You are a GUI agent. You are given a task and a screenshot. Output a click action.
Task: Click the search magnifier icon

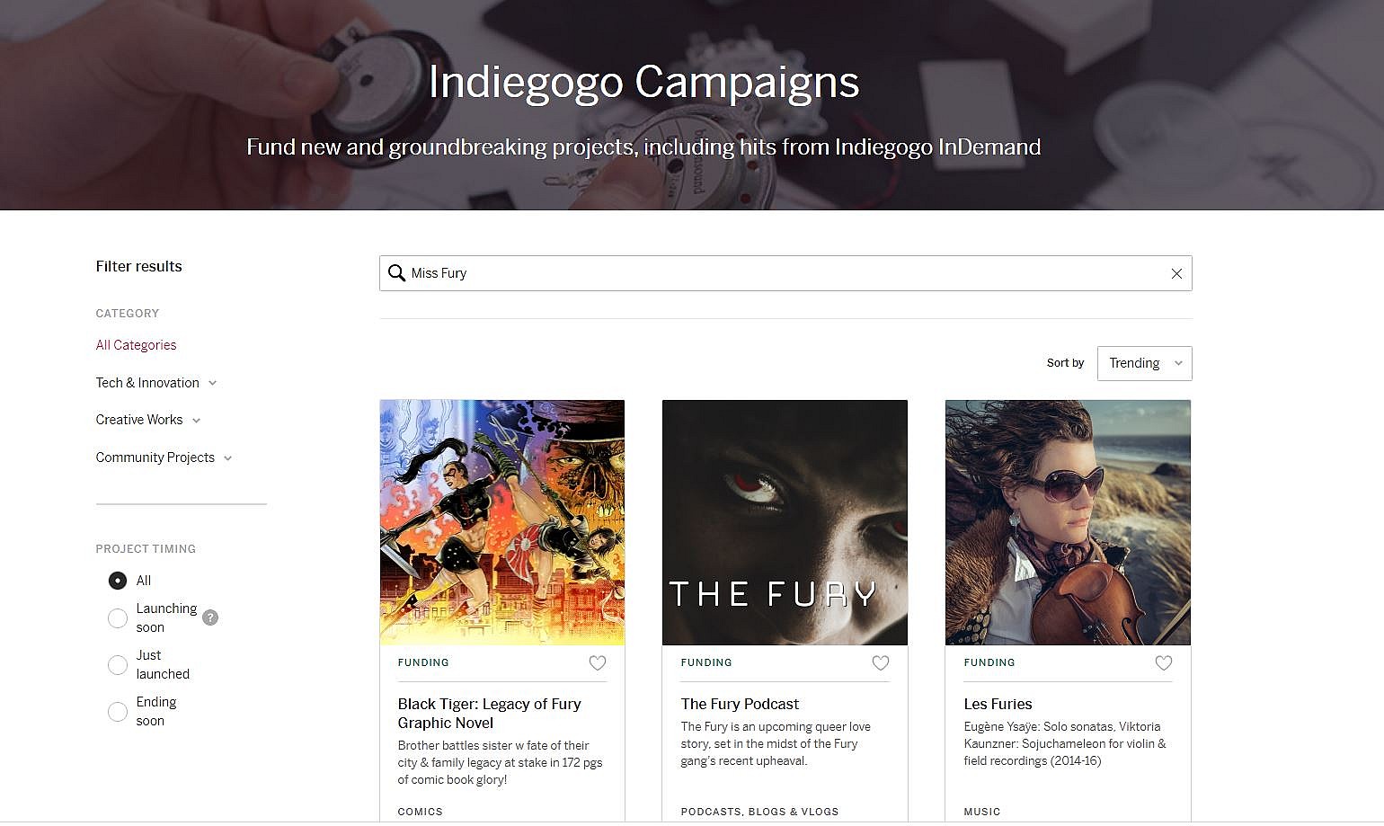[x=396, y=273]
